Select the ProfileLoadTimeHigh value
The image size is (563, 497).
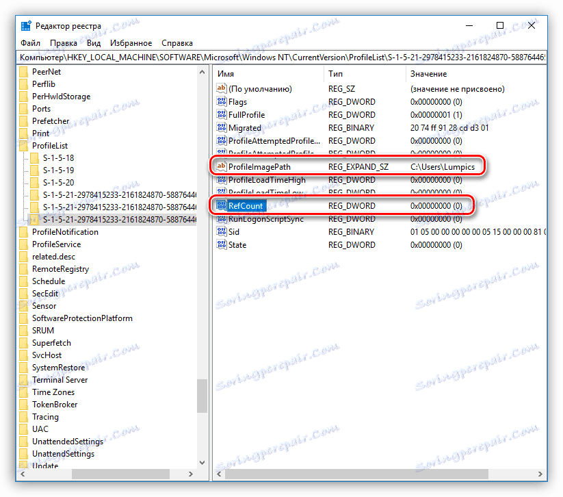(267, 180)
